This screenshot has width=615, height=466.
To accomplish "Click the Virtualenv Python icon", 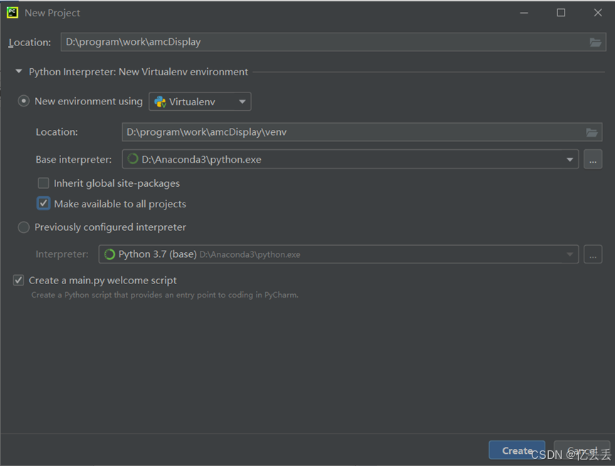I will tap(160, 102).
